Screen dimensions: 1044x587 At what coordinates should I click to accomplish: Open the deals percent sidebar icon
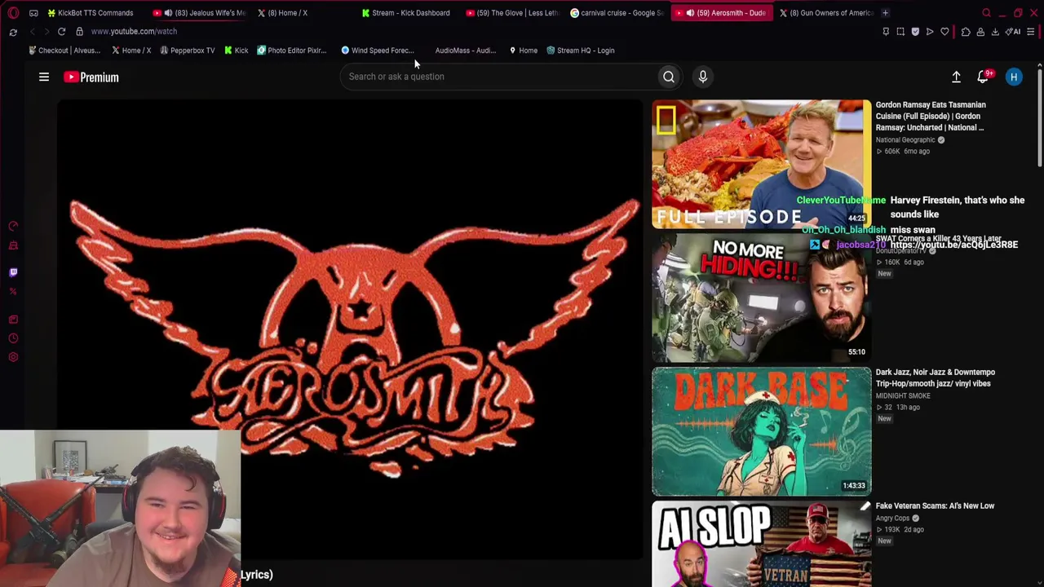coord(13,291)
